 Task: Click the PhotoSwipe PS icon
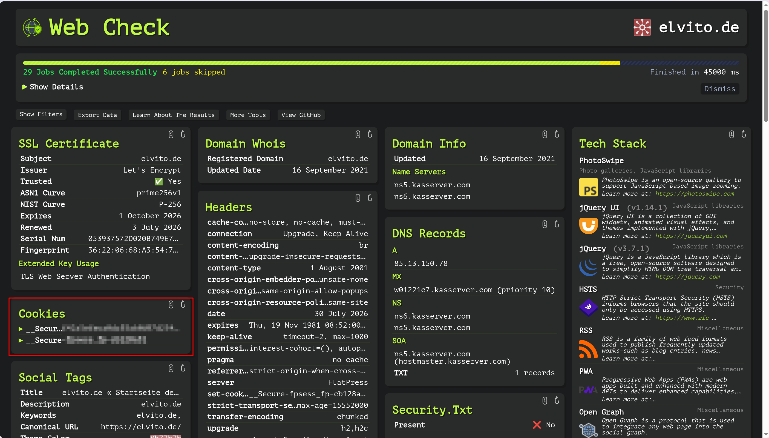click(588, 187)
